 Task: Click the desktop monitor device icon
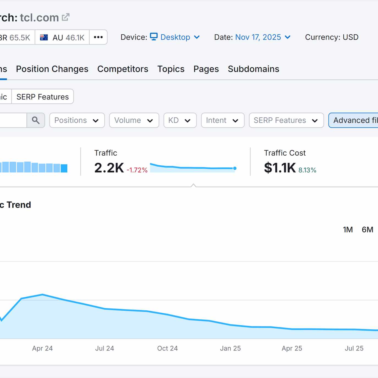pos(154,37)
